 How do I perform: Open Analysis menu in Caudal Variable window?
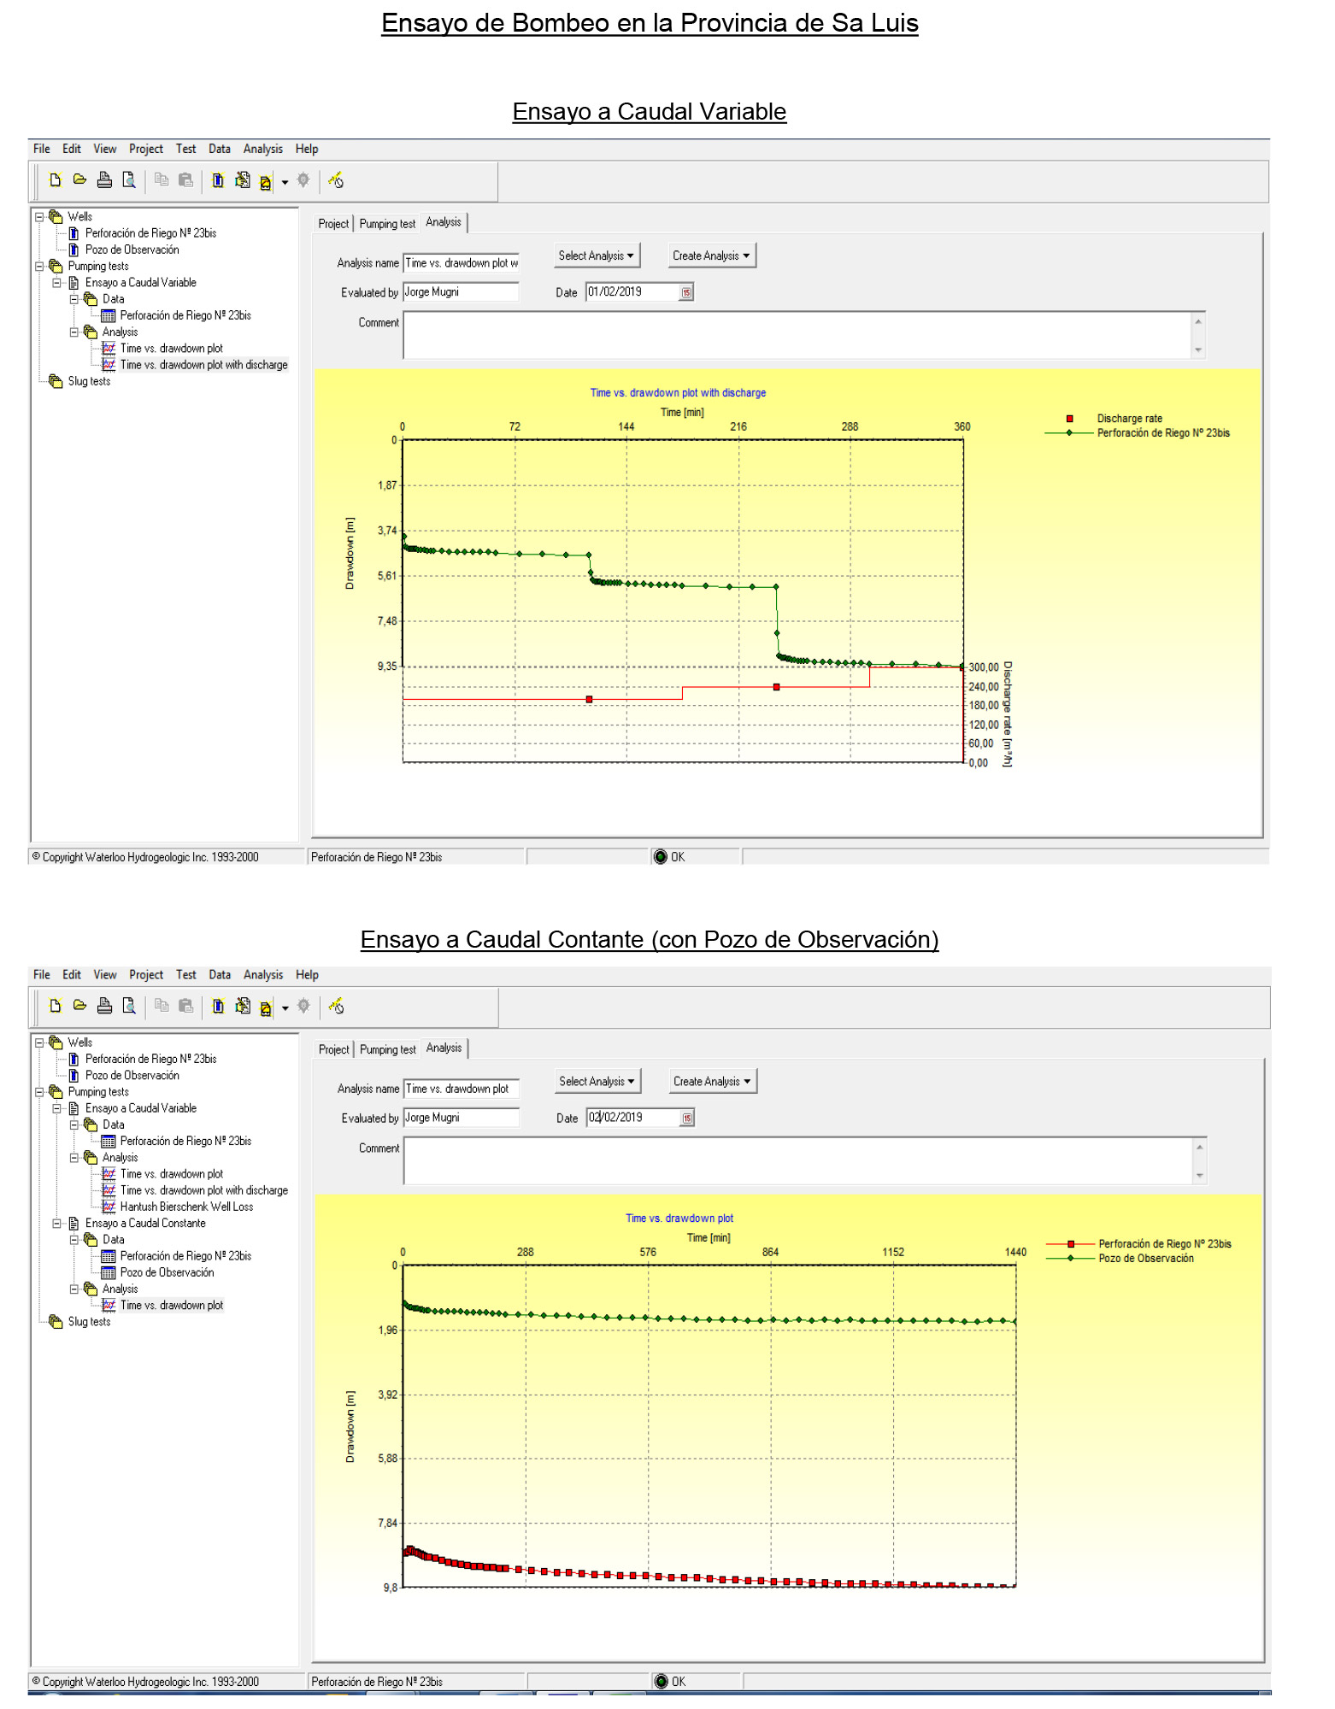click(262, 149)
